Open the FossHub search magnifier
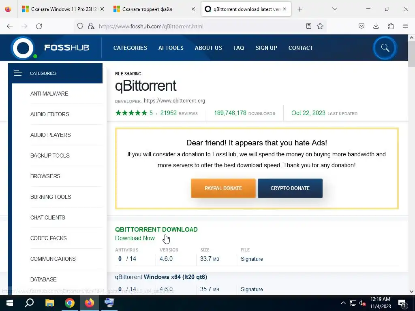 pos(385,48)
